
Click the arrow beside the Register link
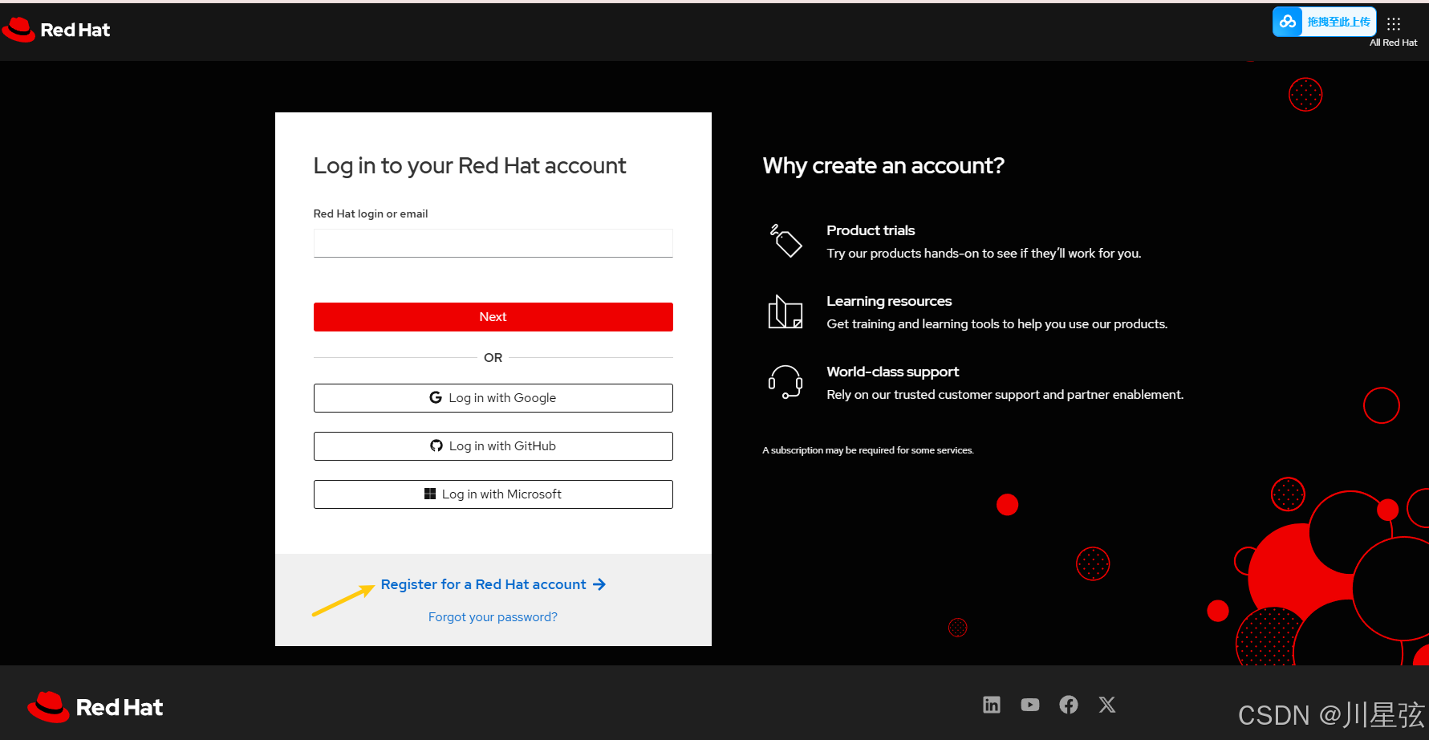[x=599, y=584]
